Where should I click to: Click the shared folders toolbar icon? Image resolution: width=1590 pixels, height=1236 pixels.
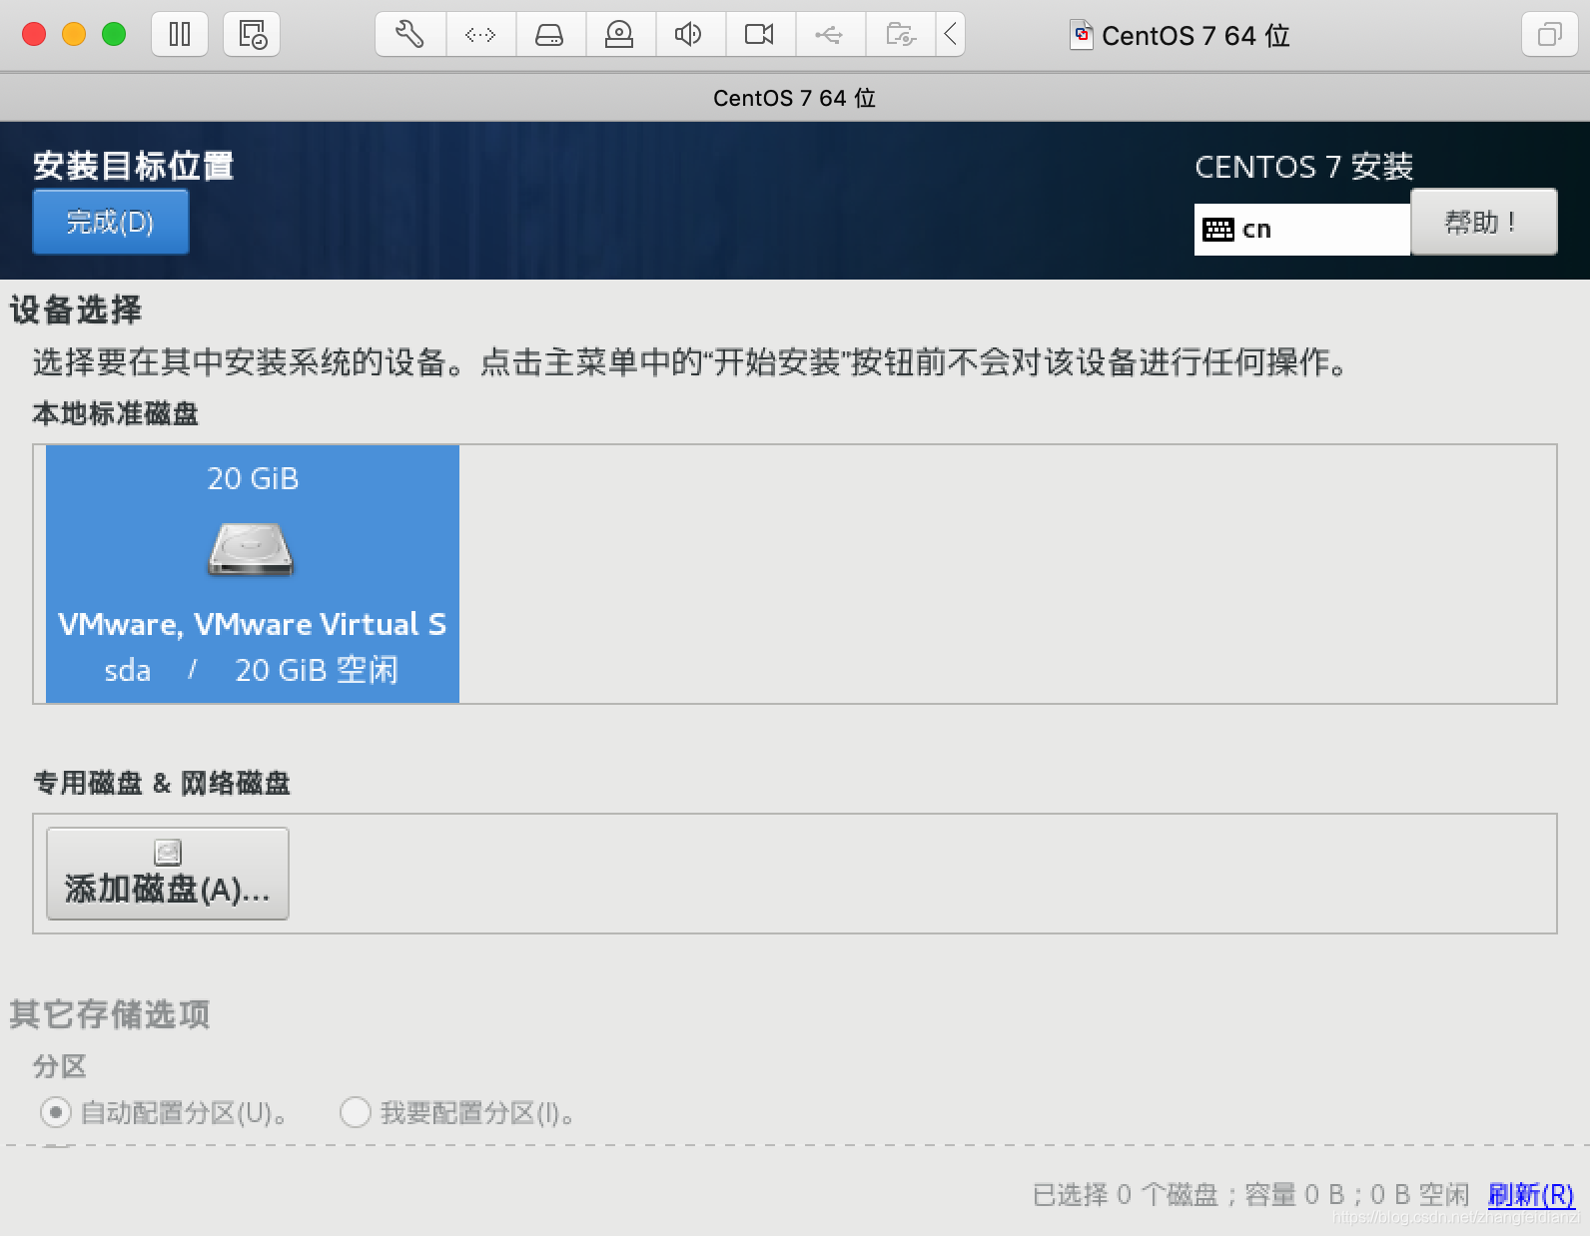coord(900,35)
